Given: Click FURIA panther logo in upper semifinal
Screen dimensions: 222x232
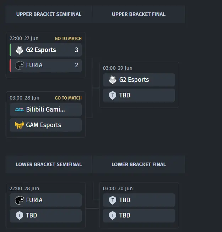Looking at the screenshot, I should coord(19,65).
